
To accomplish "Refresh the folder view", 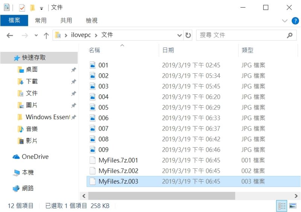I will pos(188,35).
